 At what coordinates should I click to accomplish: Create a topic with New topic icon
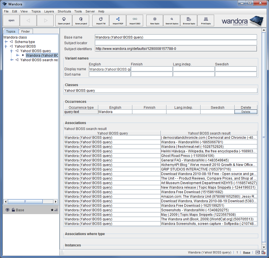[154, 20]
